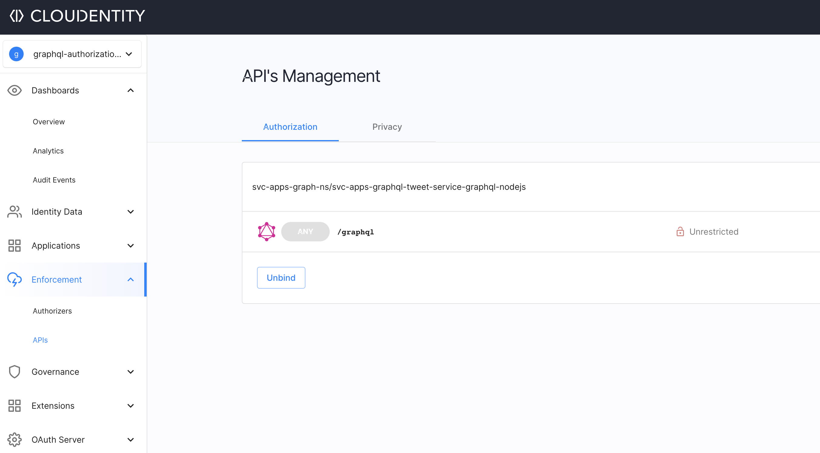Click the Unrestricted policy label
The height and width of the screenshot is (453, 820).
(714, 232)
